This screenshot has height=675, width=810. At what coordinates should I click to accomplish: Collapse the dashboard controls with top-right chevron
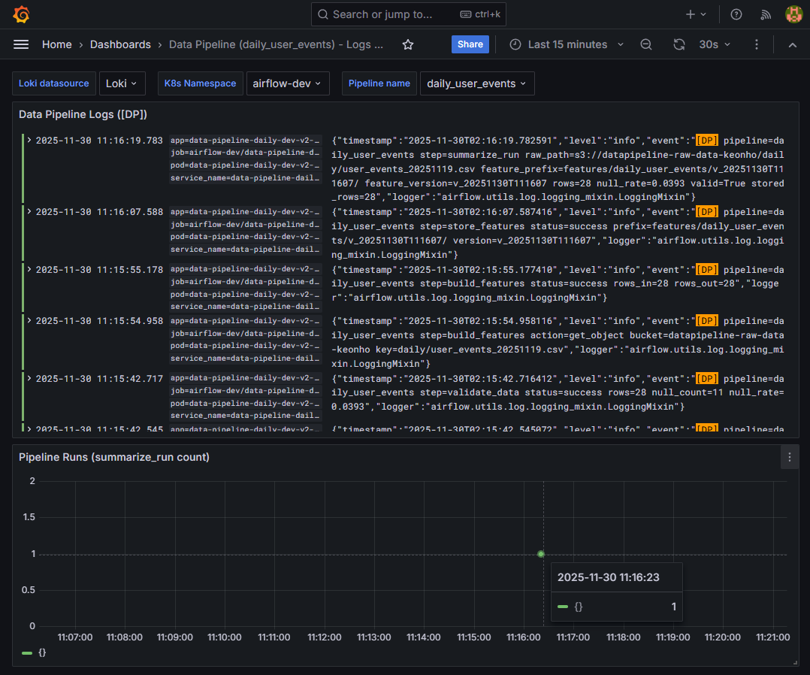792,44
